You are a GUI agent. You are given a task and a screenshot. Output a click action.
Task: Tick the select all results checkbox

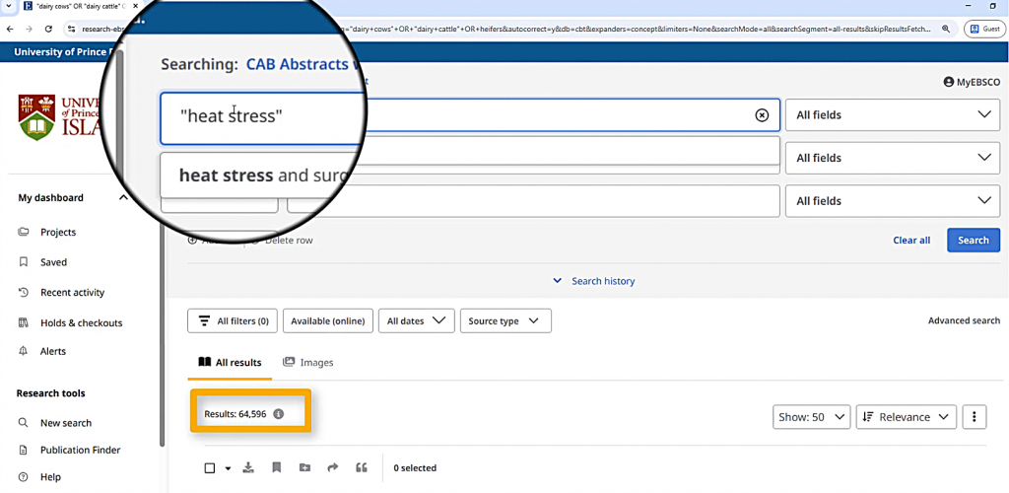tap(210, 468)
